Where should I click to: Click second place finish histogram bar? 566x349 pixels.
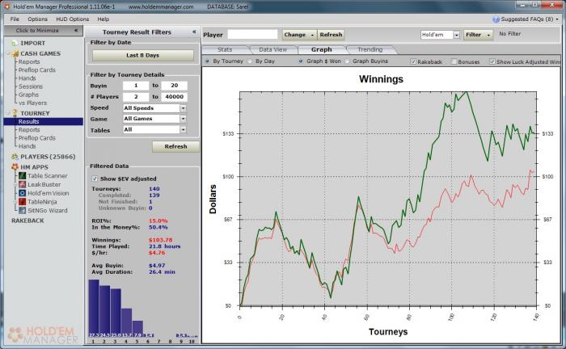(104, 311)
